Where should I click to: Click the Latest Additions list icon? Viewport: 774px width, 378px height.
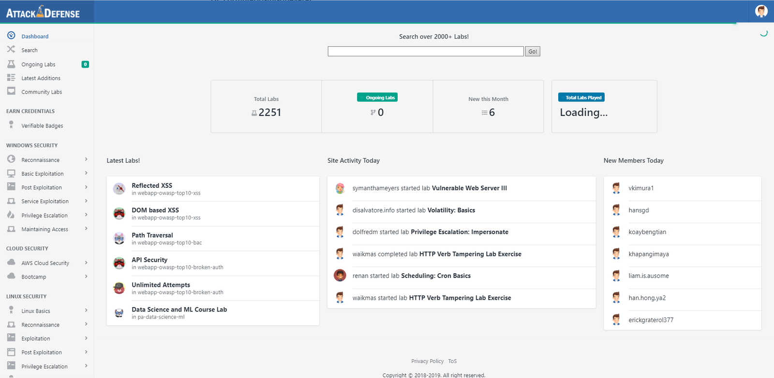pos(11,78)
